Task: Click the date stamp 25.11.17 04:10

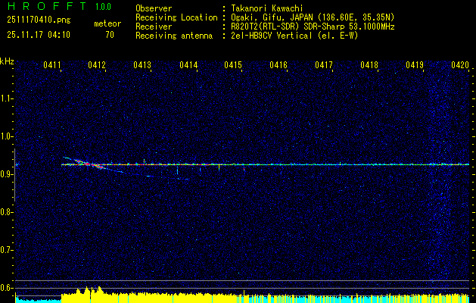Action: [x=38, y=35]
